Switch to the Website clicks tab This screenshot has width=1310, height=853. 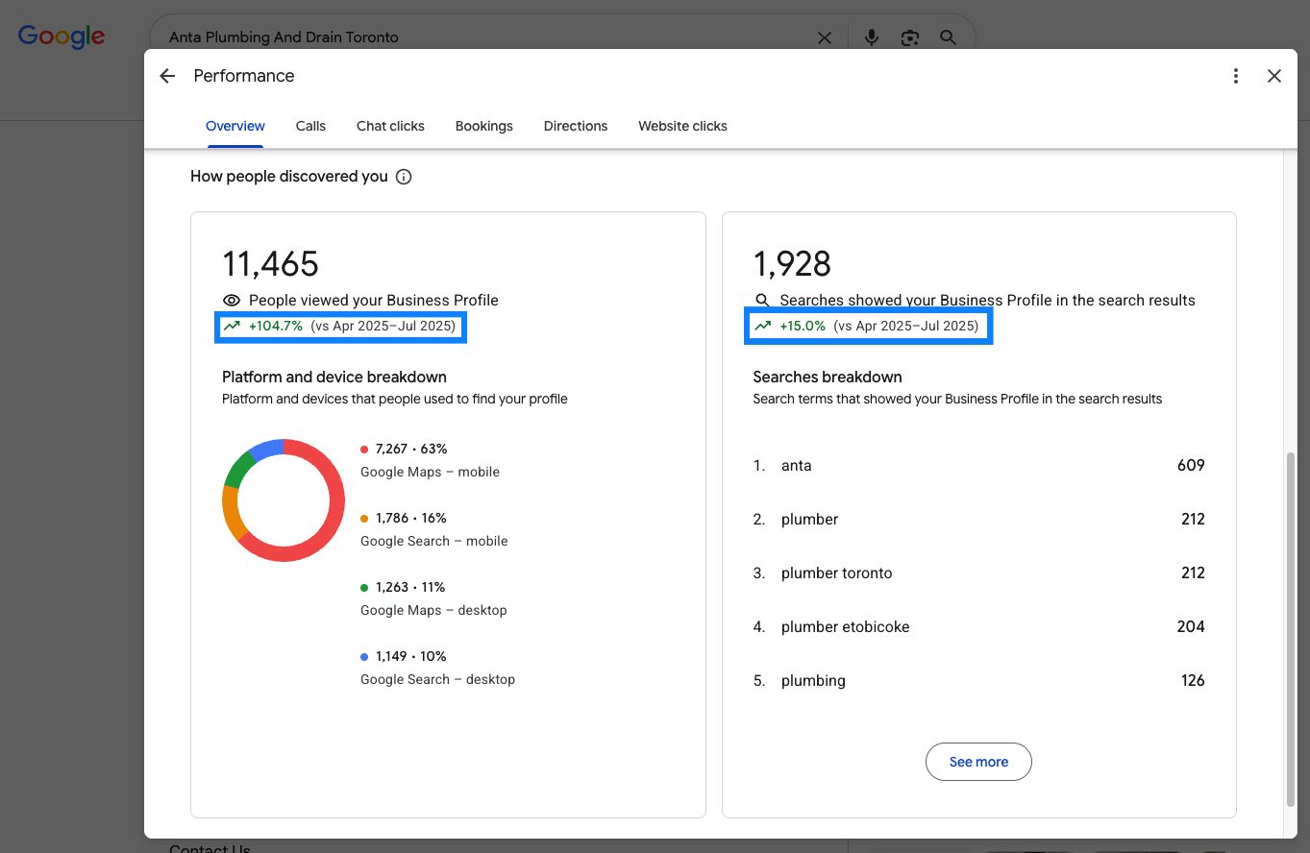pos(682,126)
